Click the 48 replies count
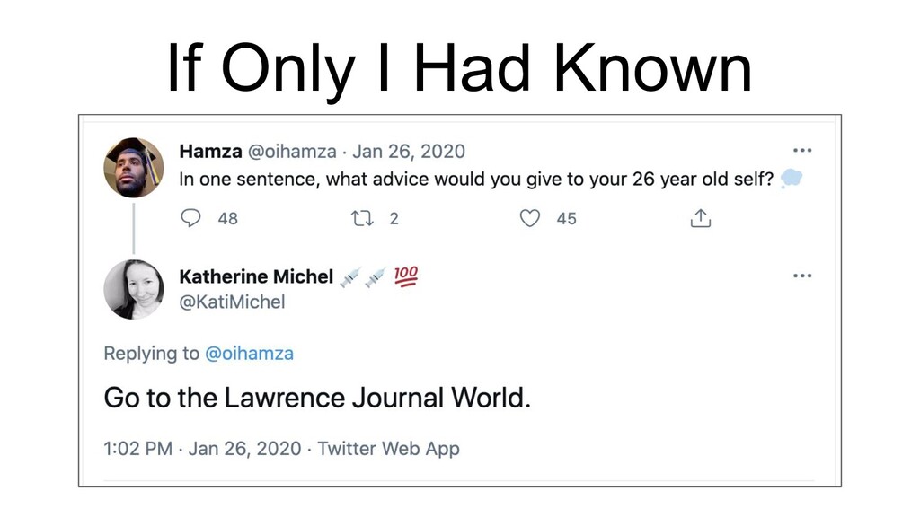Image resolution: width=920 pixels, height=517 pixels. coord(227,219)
